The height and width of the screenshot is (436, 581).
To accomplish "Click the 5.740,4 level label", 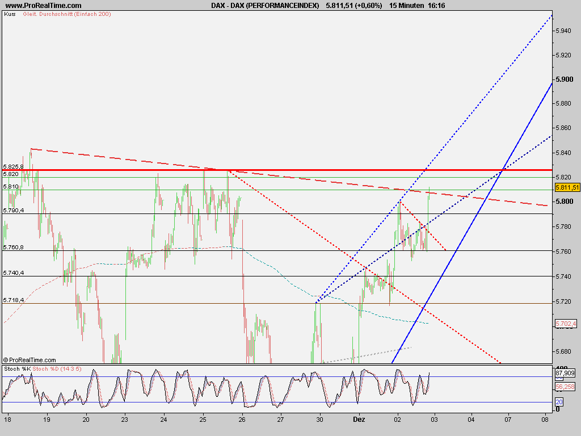I will click(x=14, y=273).
